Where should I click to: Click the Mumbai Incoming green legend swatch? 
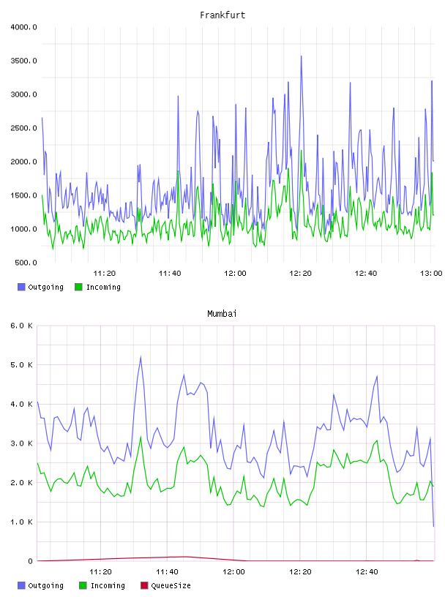click(x=83, y=585)
